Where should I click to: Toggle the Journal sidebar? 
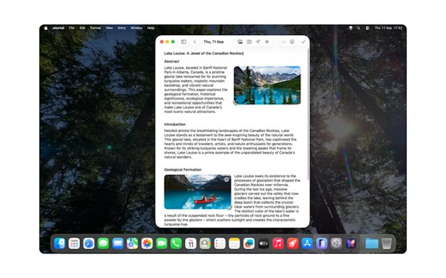pyautogui.click(x=183, y=42)
